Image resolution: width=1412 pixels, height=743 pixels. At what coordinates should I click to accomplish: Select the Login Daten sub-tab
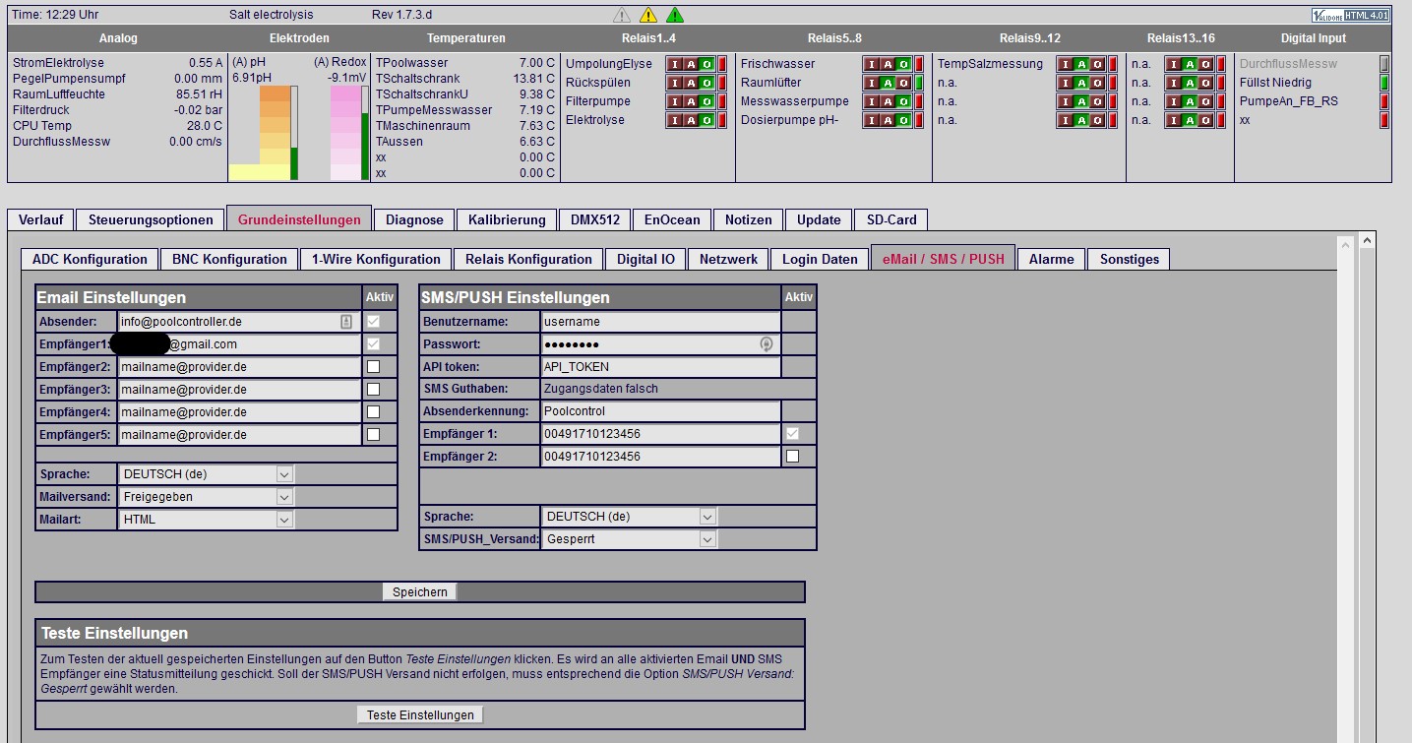[x=820, y=259]
